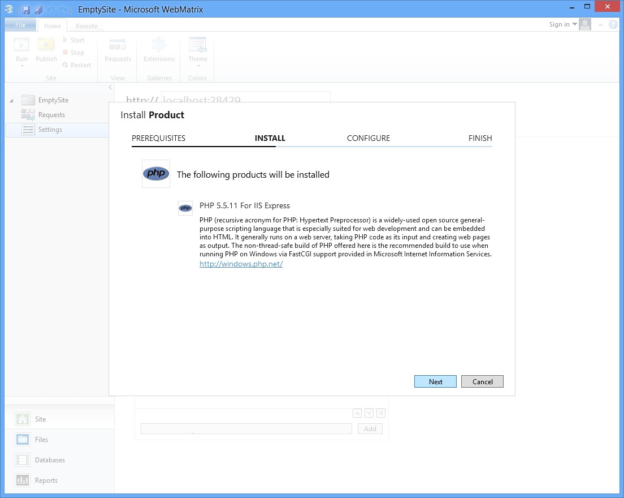Open the Run dropdown arrow
Image resolution: width=624 pixels, height=498 pixels.
[x=22, y=66]
